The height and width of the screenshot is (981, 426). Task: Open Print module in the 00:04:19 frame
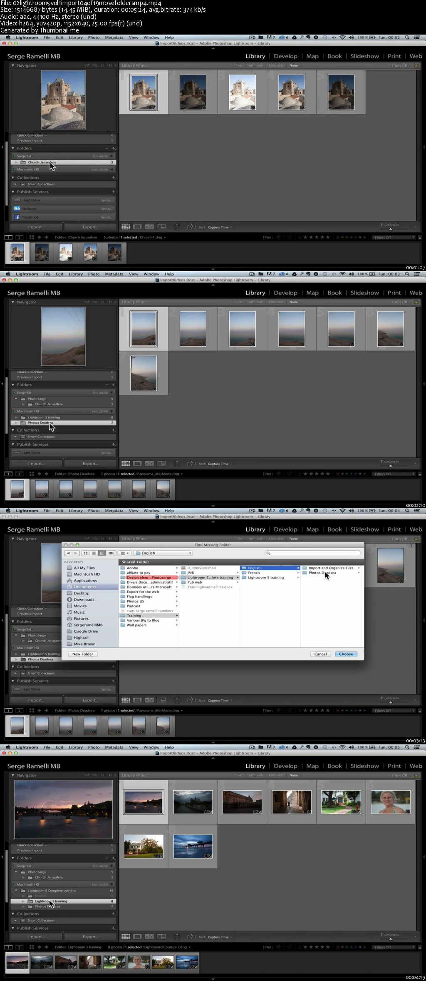tap(394, 766)
